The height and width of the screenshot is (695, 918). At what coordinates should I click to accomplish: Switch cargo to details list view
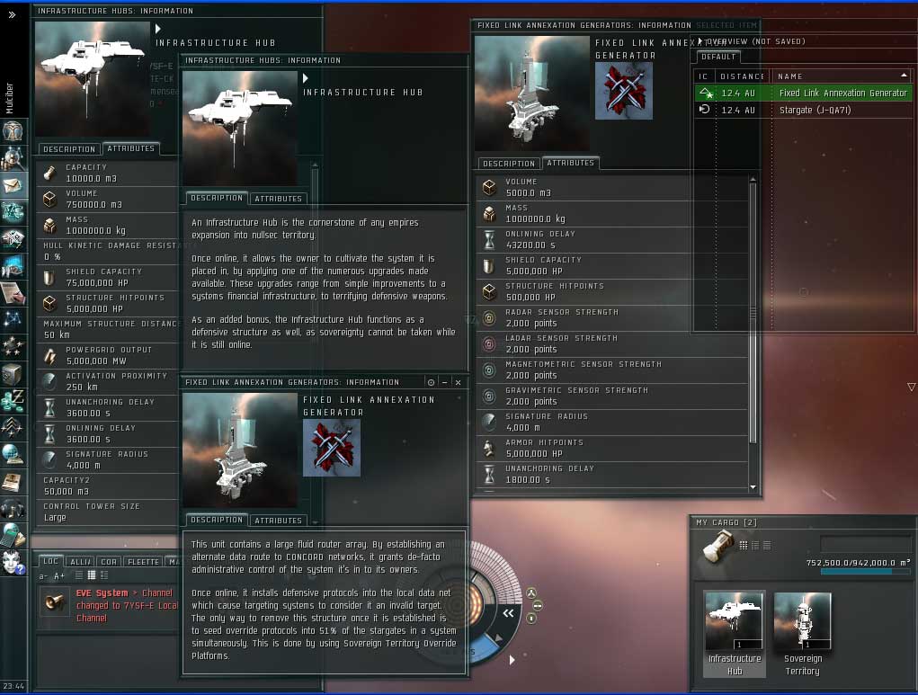[x=755, y=545]
